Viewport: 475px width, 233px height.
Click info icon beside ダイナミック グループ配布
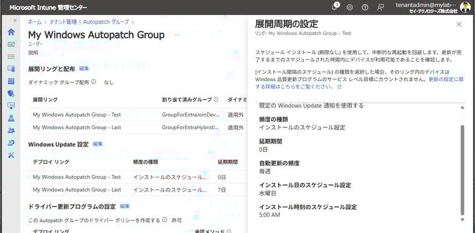pyautogui.click(x=94, y=82)
